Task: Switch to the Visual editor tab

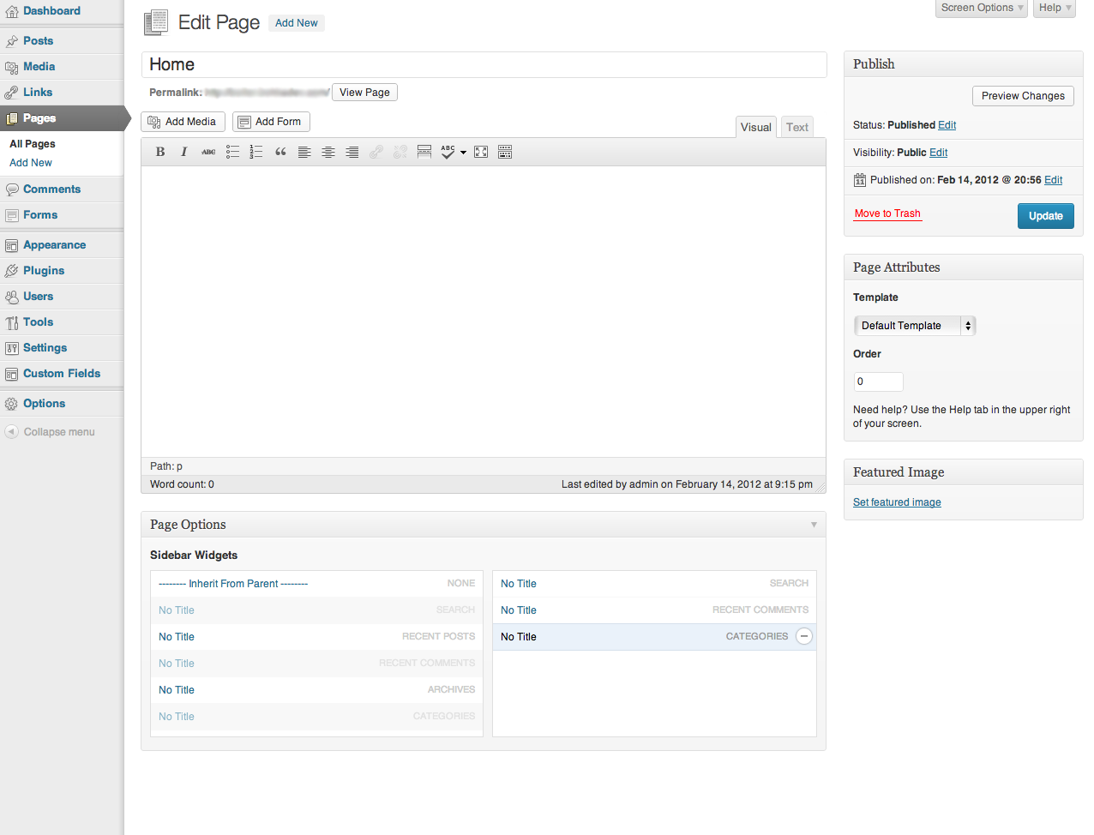Action: point(756,127)
